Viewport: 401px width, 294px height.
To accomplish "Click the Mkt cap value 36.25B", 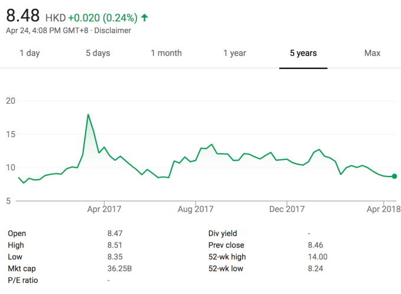I will click(120, 269).
